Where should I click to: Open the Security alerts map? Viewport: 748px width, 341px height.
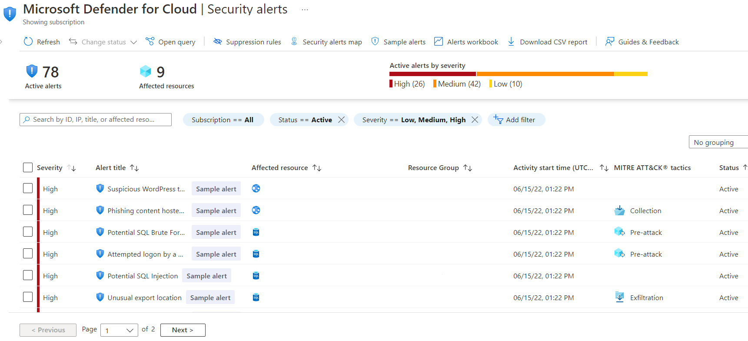pos(326,42)
